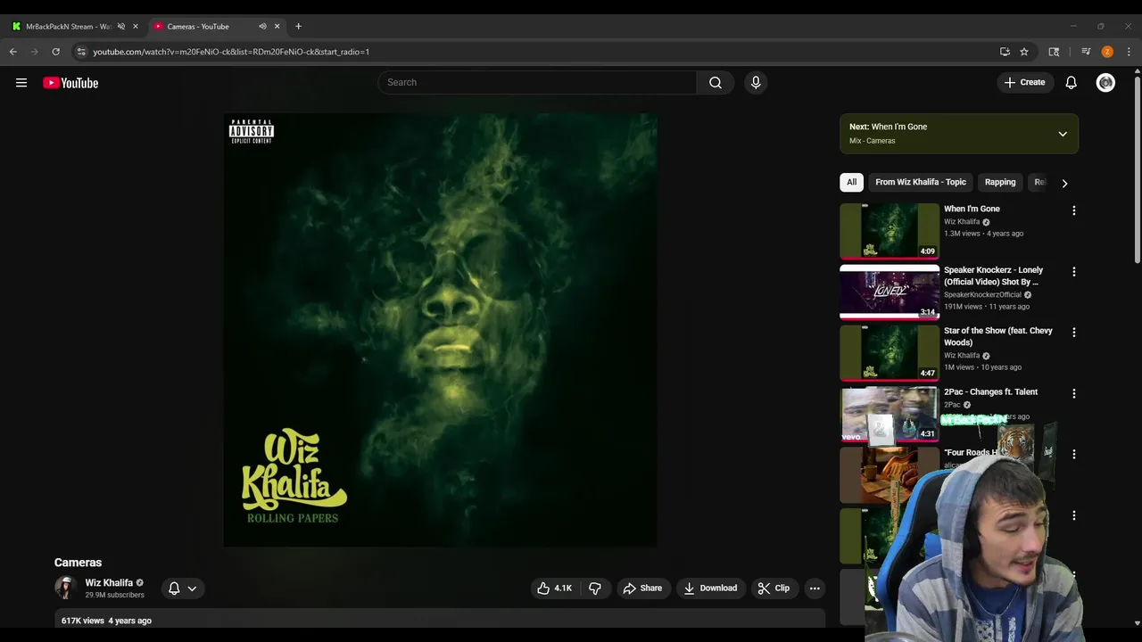Click the browser address bar URL
Image resolution: width=1142 pixels, height=642 pixels.
[231, 52]
